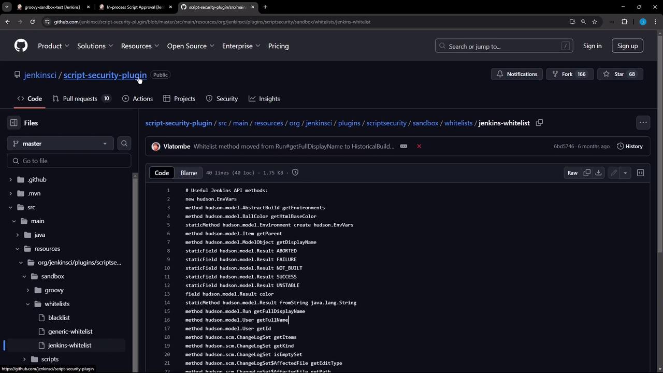Click the Go to file input
663x373 pixels.
tap(69, 161)
